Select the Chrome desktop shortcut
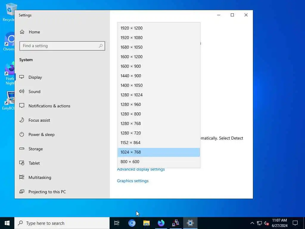 (x=9, y=42)
